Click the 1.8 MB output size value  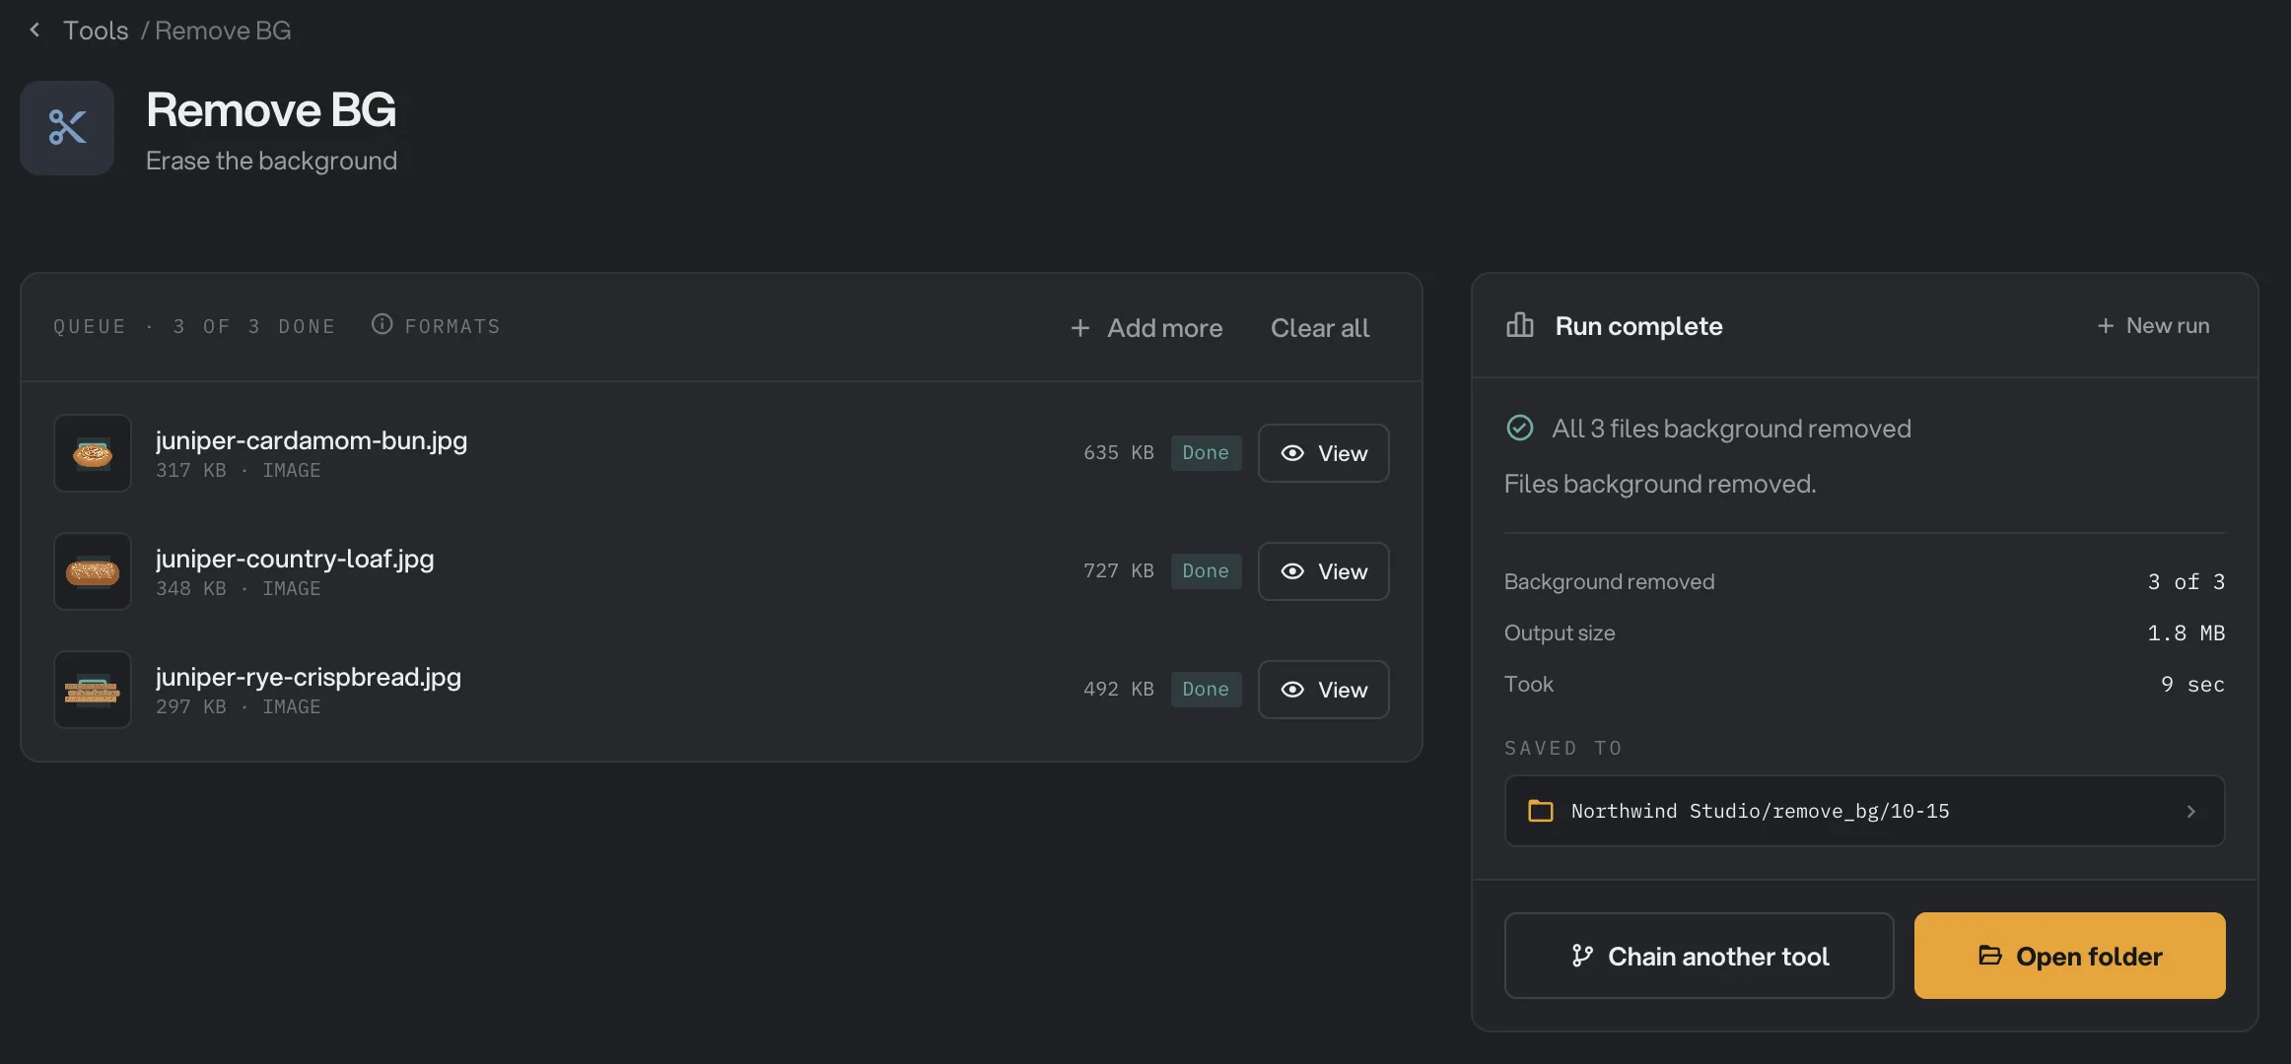point(2186,633)
